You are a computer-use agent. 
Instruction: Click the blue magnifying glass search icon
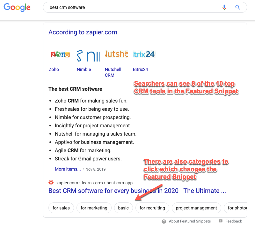(x=237, y=7)
